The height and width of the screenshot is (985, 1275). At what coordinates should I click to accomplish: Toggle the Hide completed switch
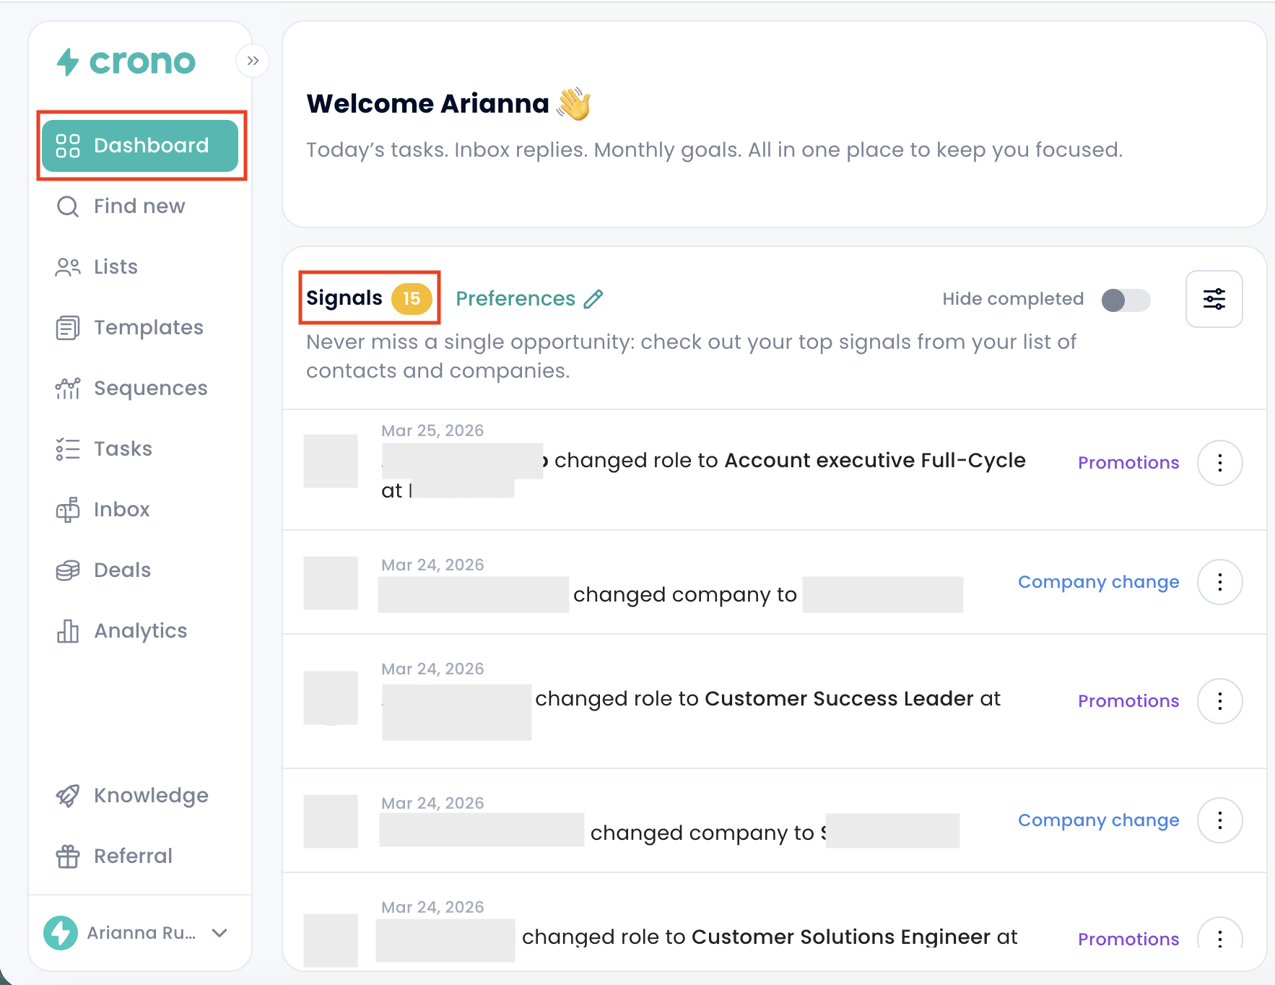coord(1126,300)
